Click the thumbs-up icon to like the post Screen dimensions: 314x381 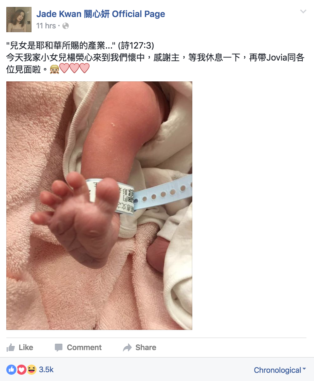tap(11, 348)
